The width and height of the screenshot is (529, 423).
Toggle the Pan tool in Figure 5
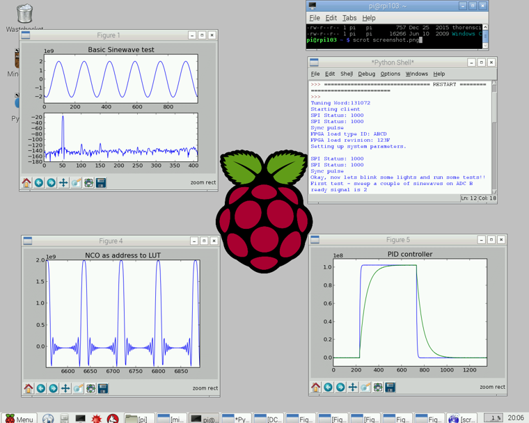(353, 388)
